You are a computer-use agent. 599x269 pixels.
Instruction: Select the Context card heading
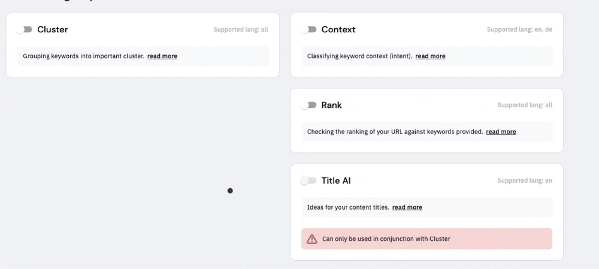[x=338, y=29]
